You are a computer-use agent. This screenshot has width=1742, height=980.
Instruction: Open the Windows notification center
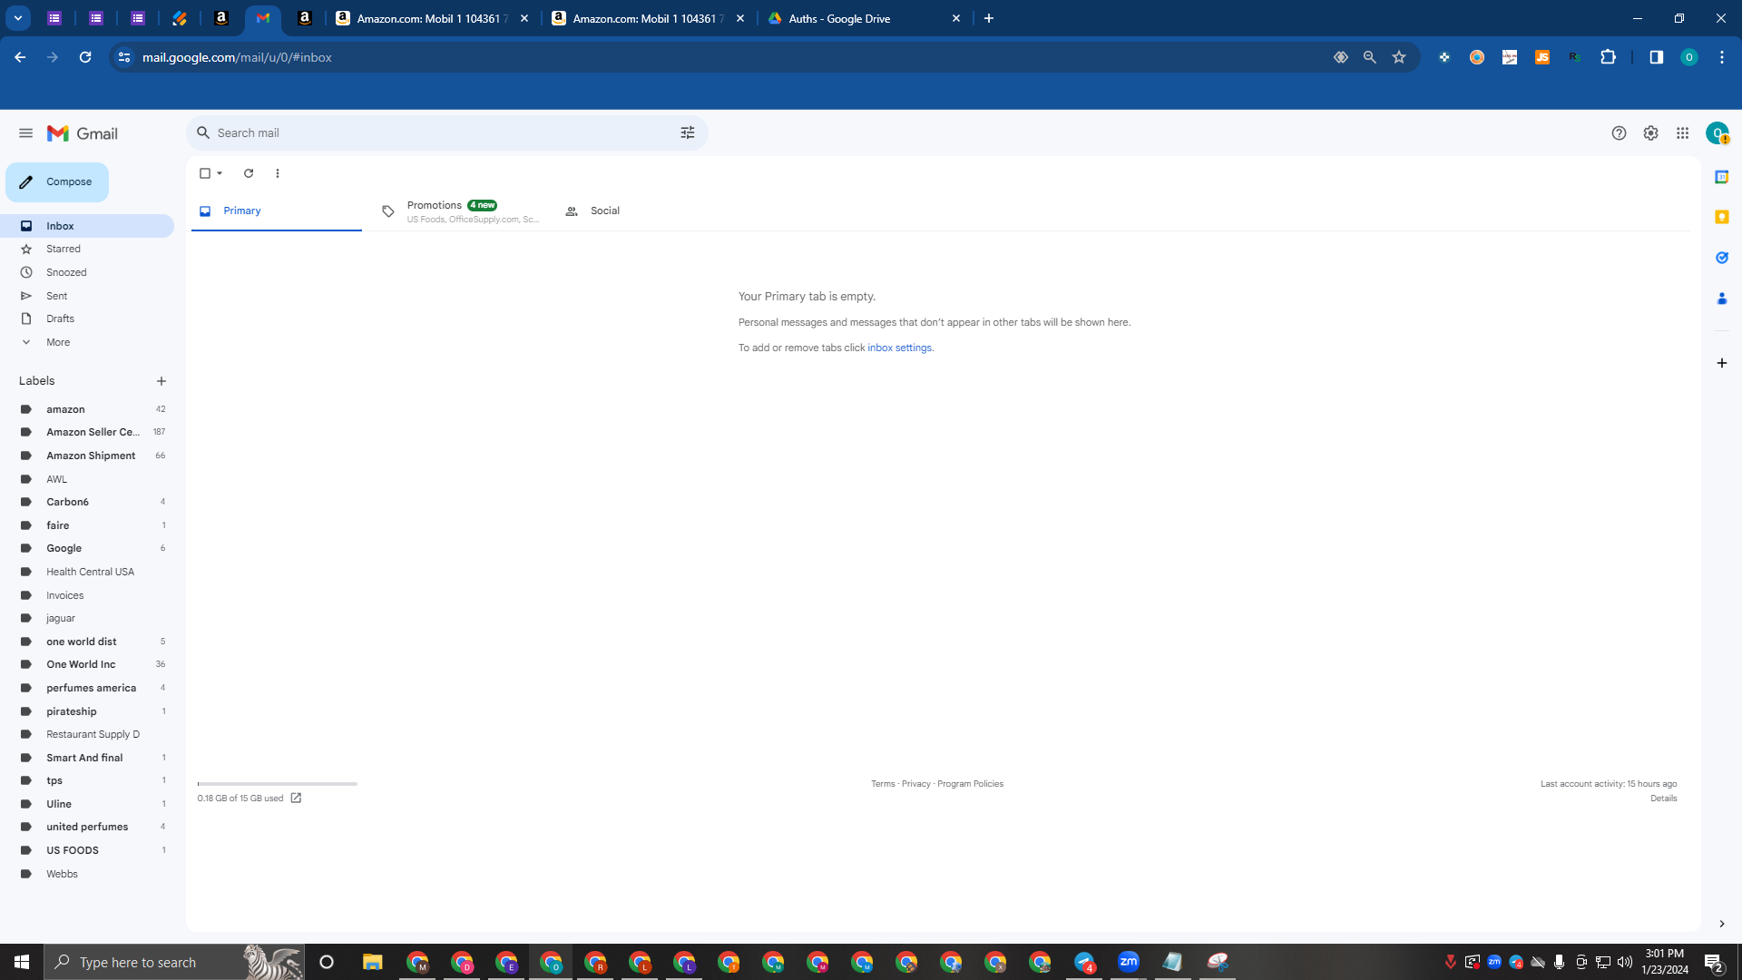1713,963
